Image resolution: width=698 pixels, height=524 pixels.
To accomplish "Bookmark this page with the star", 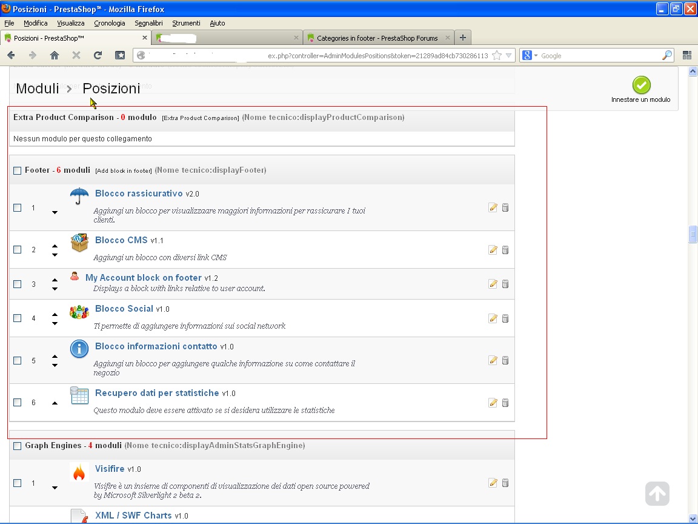I will [x=497, y=55].
